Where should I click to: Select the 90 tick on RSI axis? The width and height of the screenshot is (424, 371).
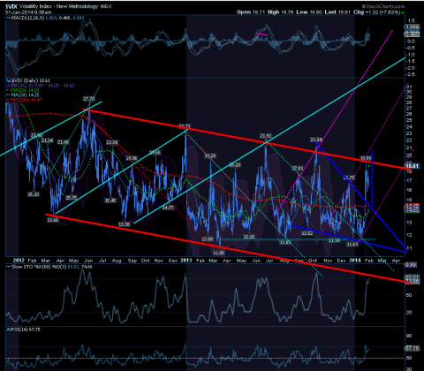tap(409, 336)
